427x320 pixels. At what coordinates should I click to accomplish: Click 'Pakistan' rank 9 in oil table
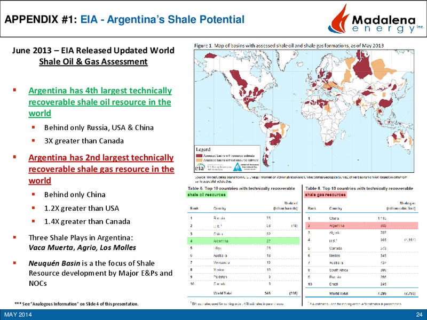(x=220, y=277)
